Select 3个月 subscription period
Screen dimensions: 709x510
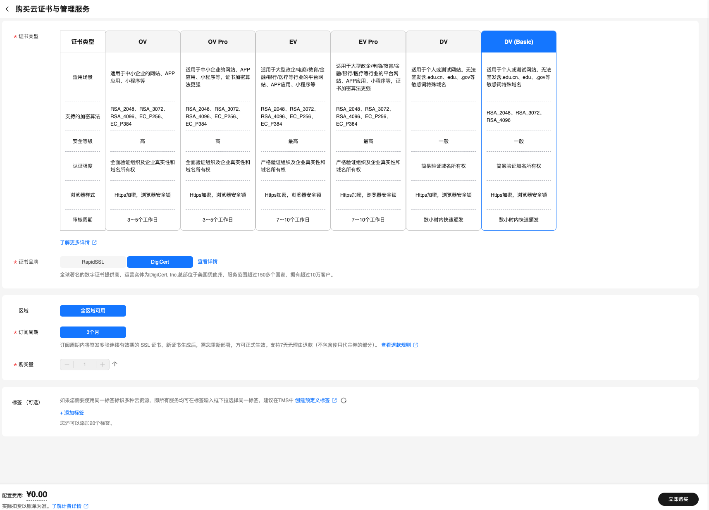point(93,332)
